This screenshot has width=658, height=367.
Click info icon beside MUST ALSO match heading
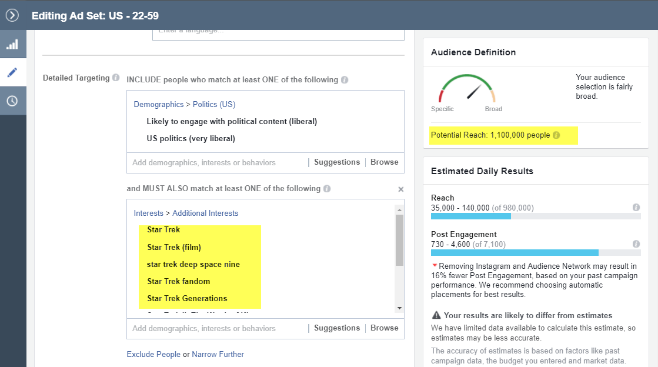point(327,189)
